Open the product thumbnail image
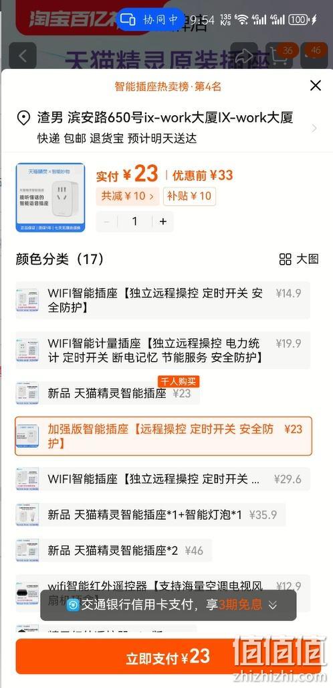333x688 pixels. 50,198
